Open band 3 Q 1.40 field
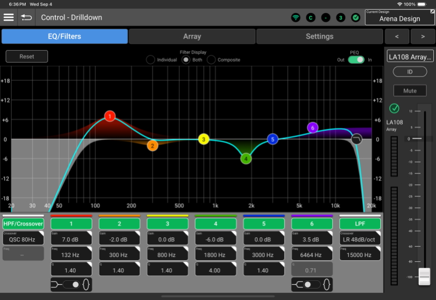436x300 pixels. click(167, 269)
